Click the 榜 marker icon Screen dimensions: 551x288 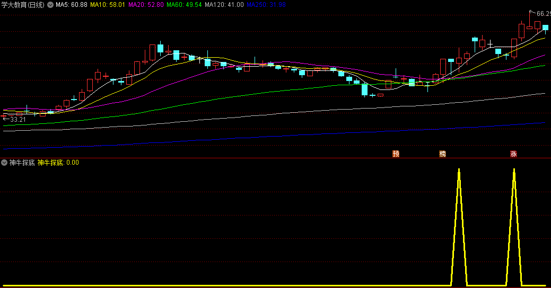443,154
